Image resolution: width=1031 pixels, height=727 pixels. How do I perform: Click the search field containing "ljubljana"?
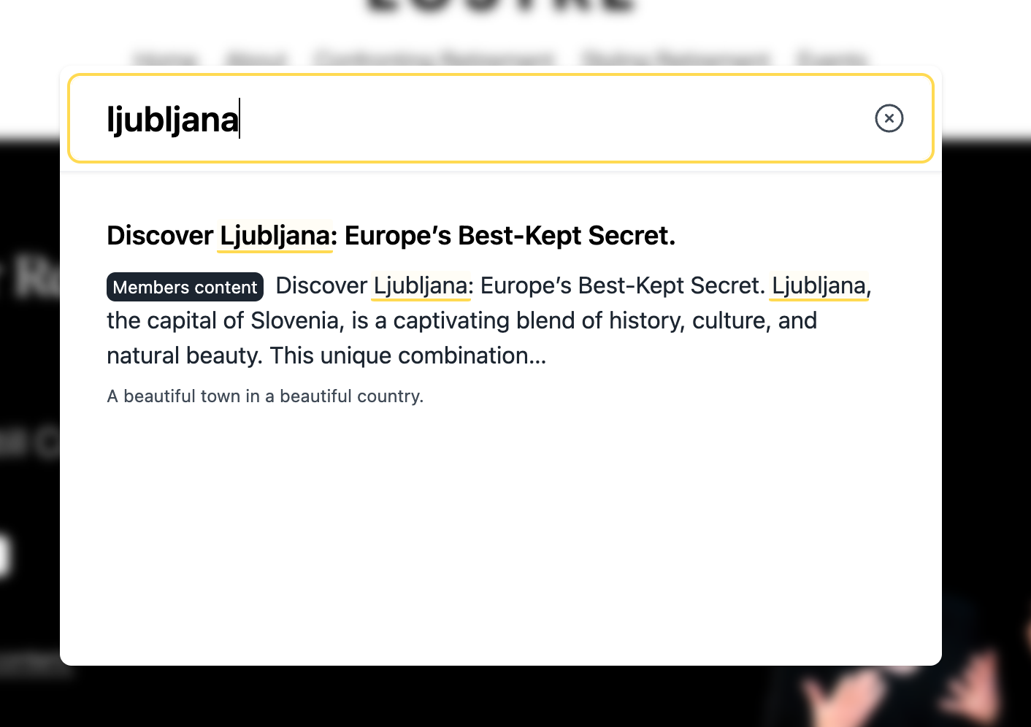click(x=482, y=119)
